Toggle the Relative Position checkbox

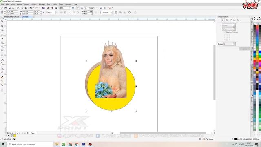point(224,32)
